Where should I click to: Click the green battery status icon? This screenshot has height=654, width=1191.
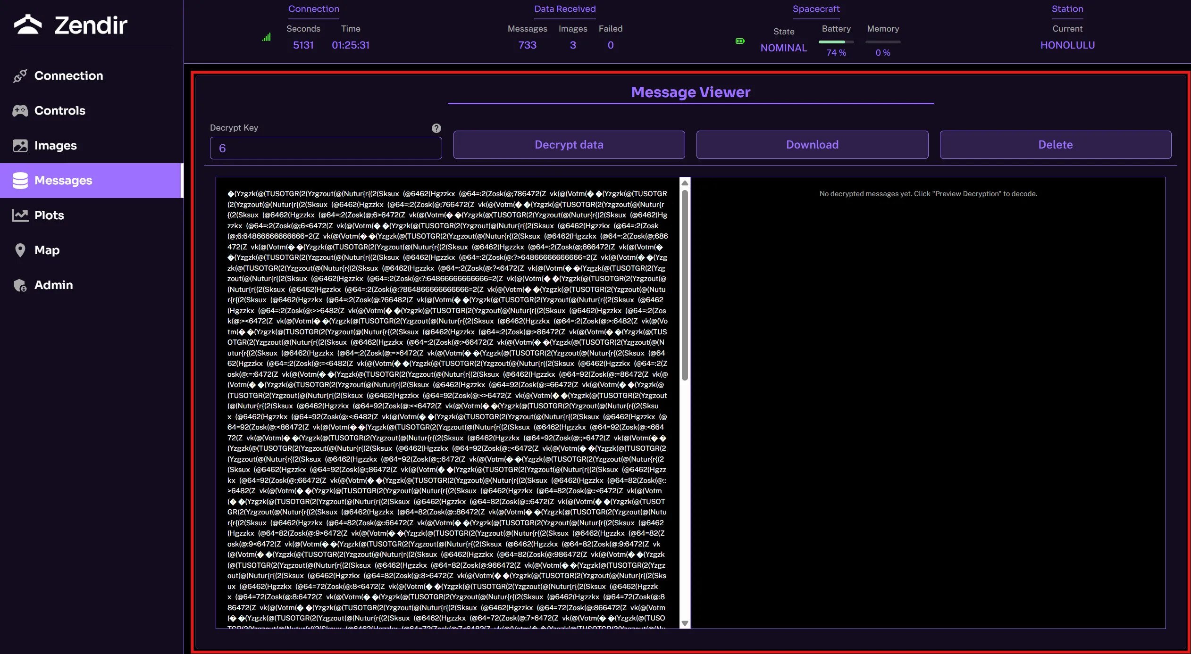coord(740,41)
